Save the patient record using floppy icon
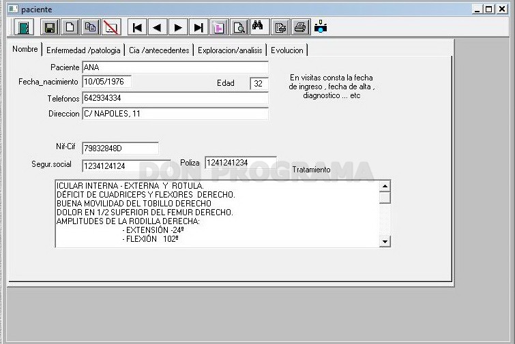The height and width of the screenshot is (344, 515). tap(50, 27)
